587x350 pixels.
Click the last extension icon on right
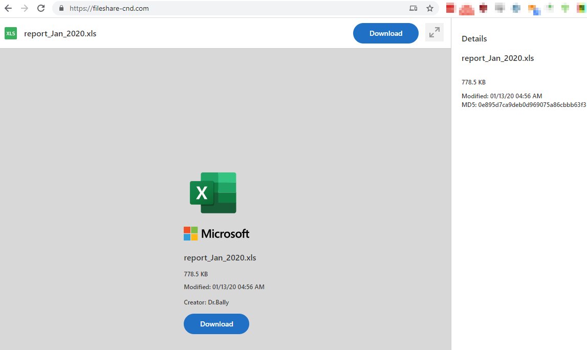(x=581, y=8)
